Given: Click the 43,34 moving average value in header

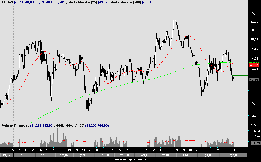Looking at the screenshot, I should coord(147,2).
